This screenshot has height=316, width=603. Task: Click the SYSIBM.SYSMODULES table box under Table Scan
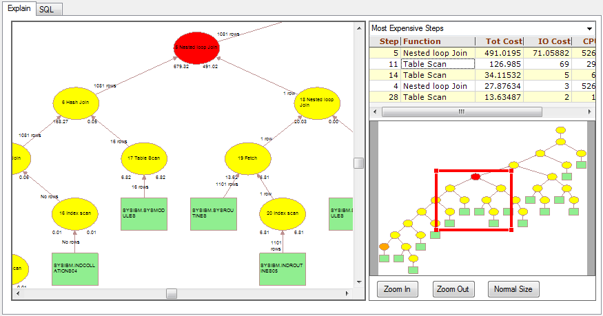pyautogui.click(x=144, y=214)
